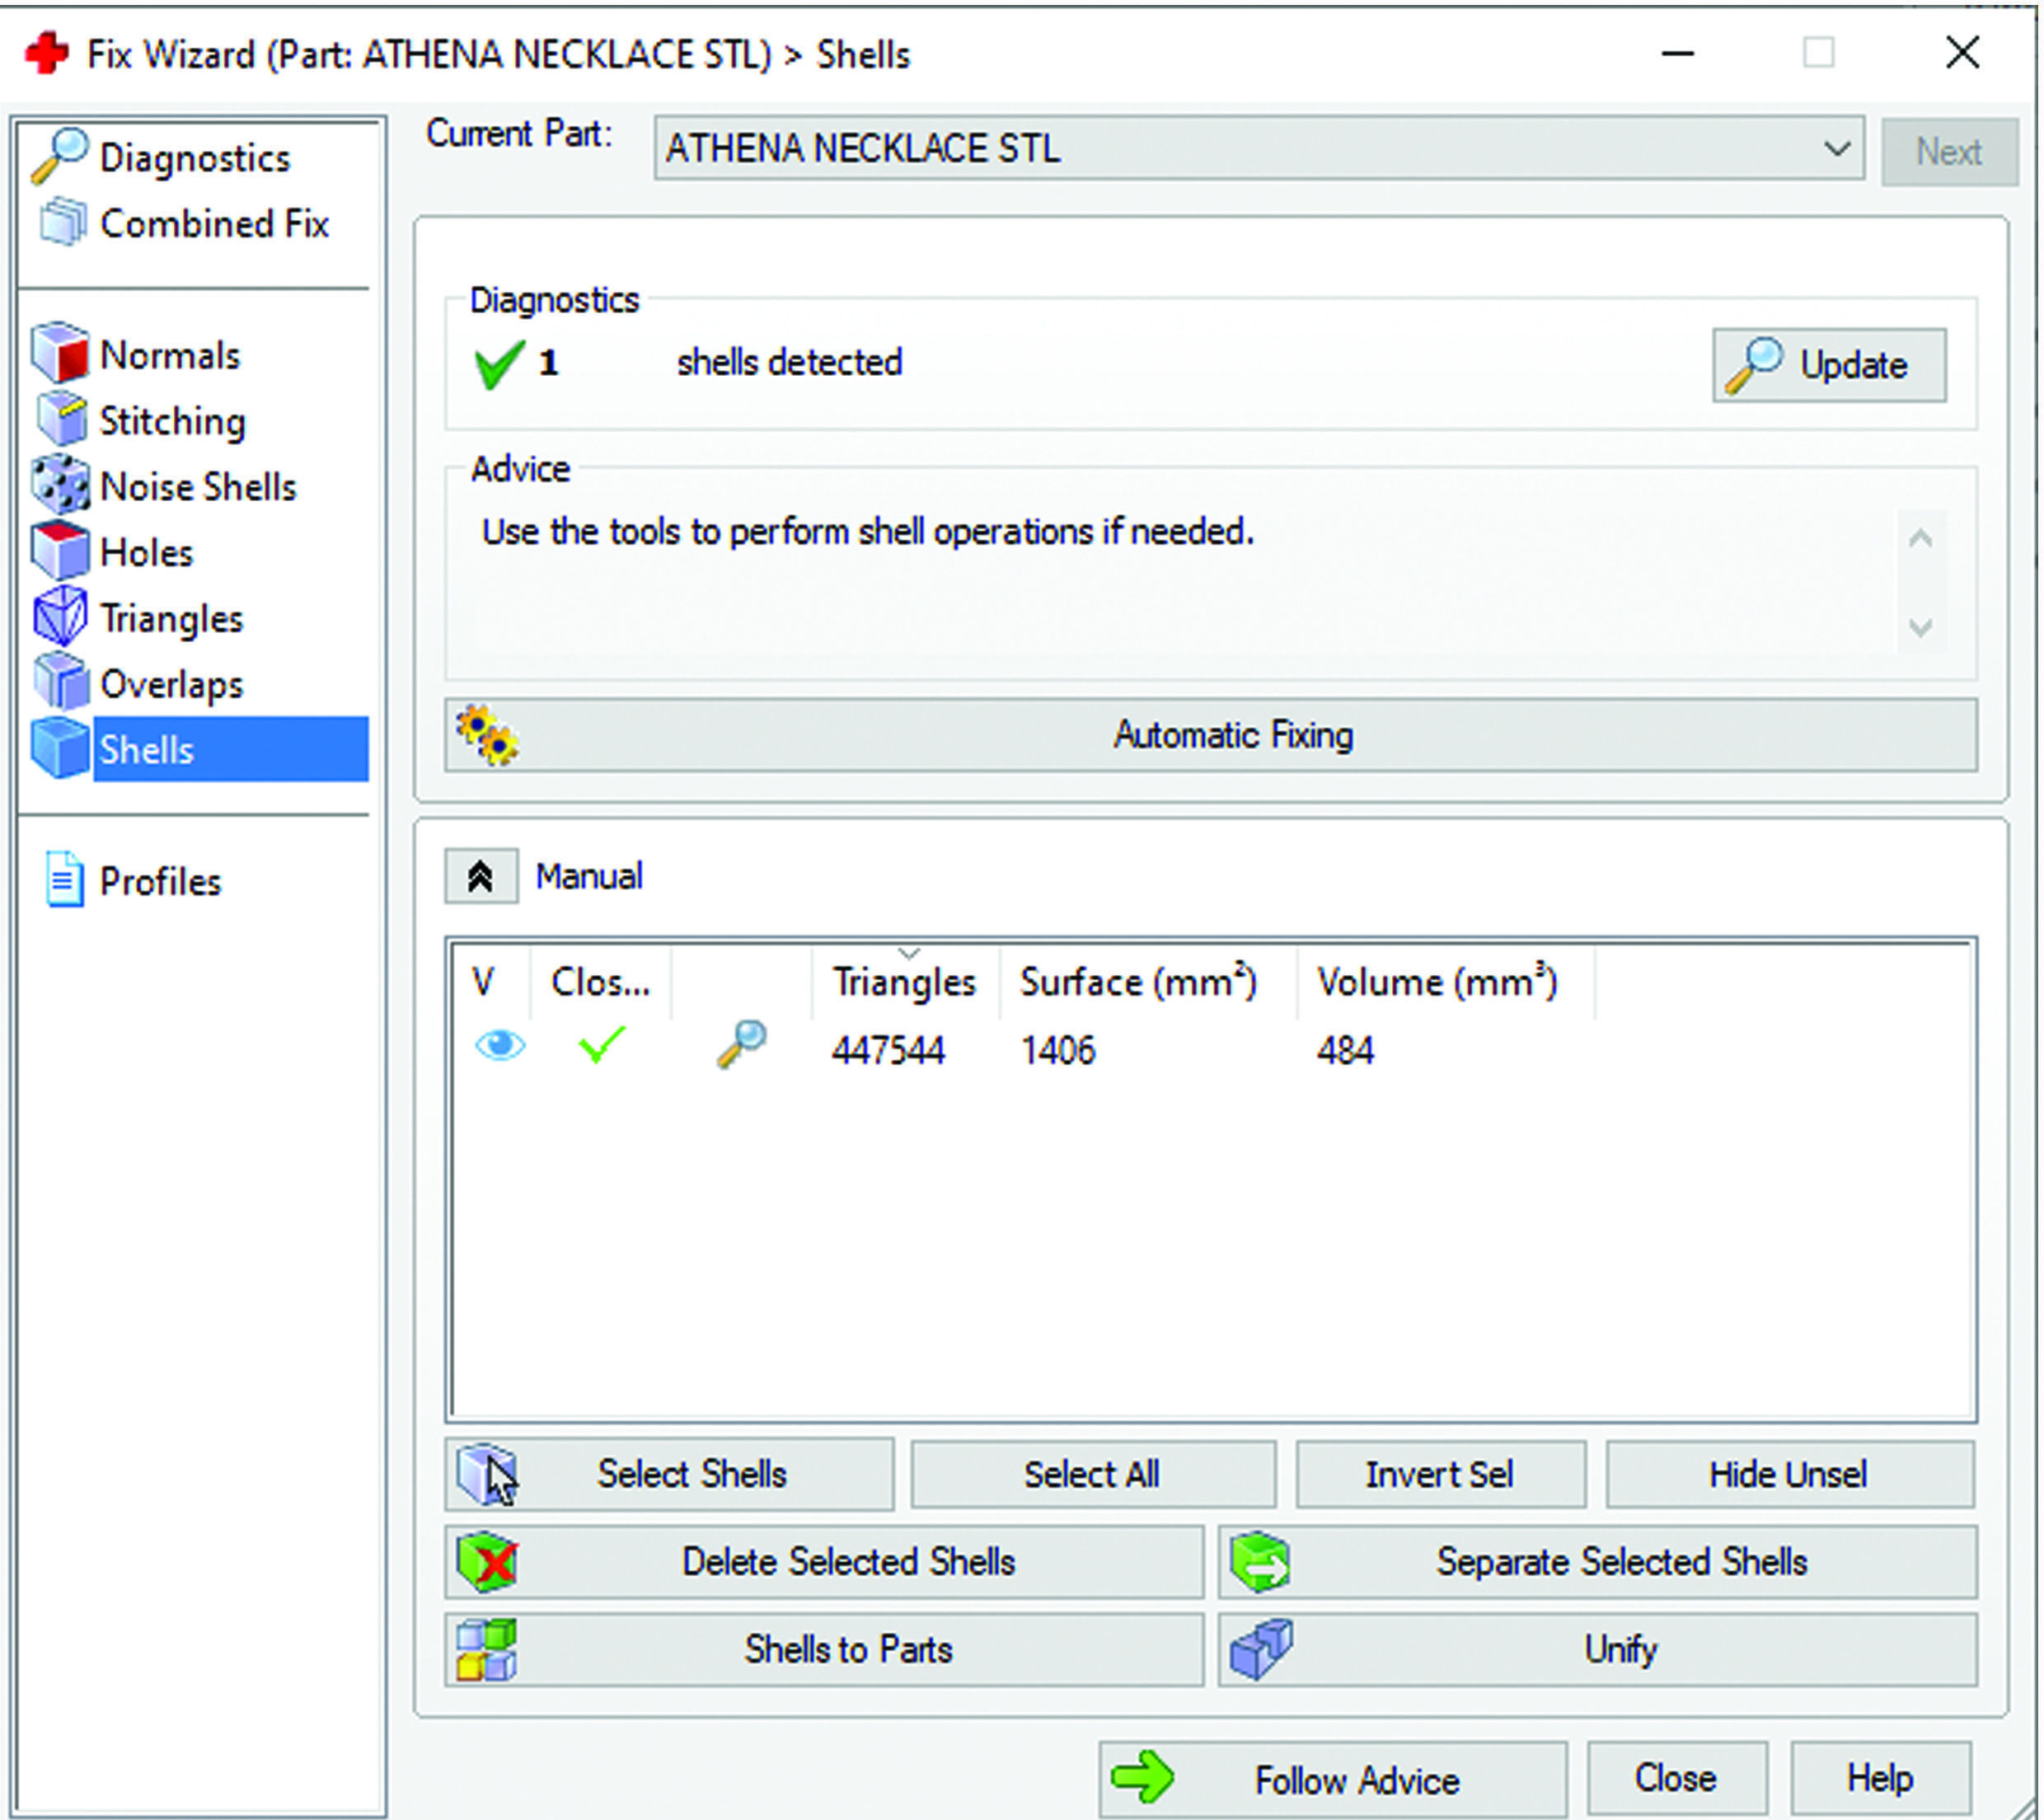2044x1820 pixels.
Task: Click the Triangles wireframe icon
Action: tap(60, 617)
